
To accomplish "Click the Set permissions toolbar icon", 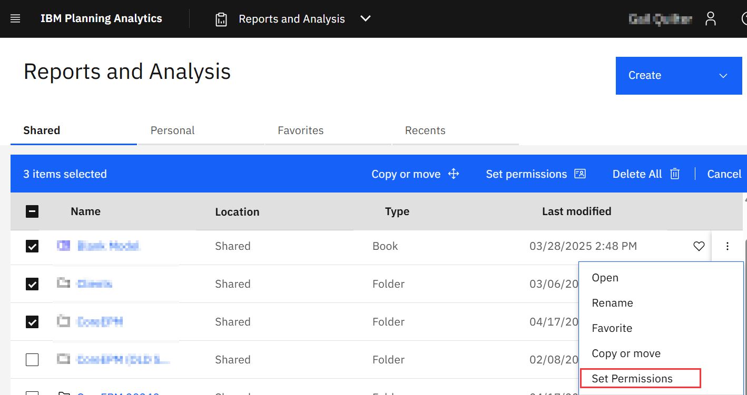I will [580, 174].
